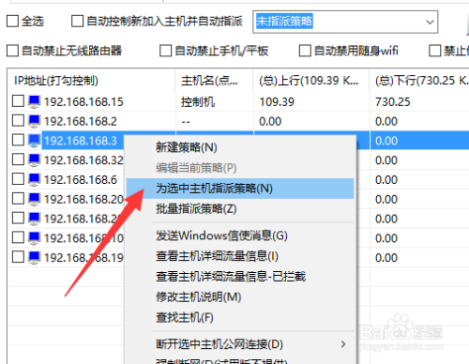Click computer icon beside the 192.168.168.20 row
The width and height of the screenshot is (469, 364).
click(x=34, y=199)
